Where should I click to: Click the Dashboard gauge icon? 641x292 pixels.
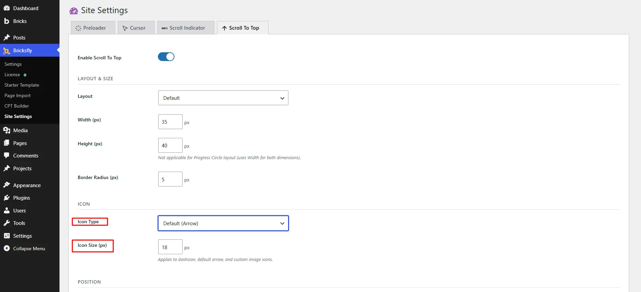[6, 8]
